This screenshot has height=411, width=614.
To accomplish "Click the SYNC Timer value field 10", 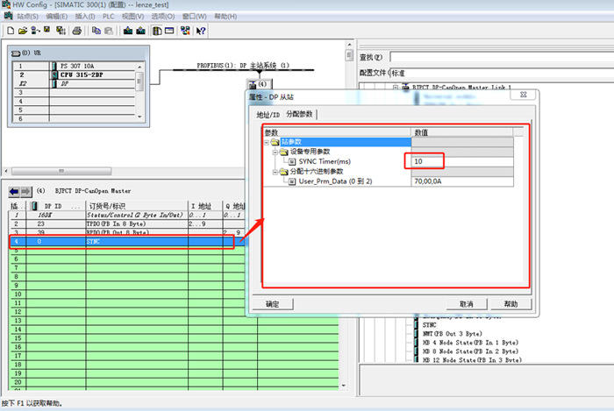I will click(462, 161).
